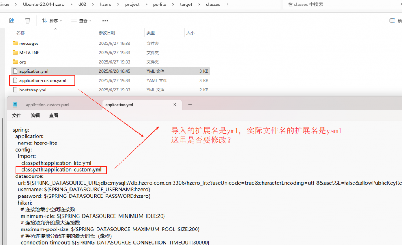Sort files by 修改日期 column header
The height and width of the screenshot is (245, 402).
107,33
